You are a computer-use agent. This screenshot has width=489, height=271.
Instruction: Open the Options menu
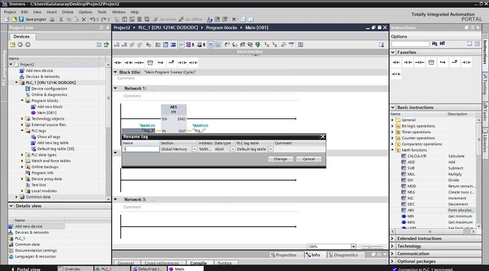pos(85,12)
